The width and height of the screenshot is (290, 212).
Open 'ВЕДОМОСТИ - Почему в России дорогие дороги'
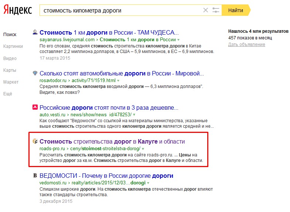pyautogui.click(x=106, y=176)
